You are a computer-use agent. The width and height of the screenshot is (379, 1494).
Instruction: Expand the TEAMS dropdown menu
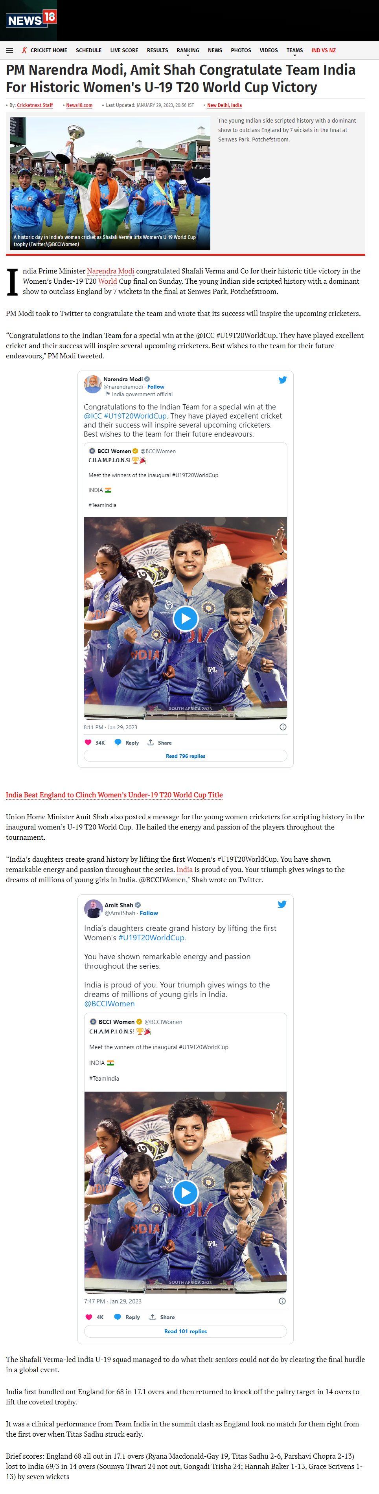coord(295,51)
